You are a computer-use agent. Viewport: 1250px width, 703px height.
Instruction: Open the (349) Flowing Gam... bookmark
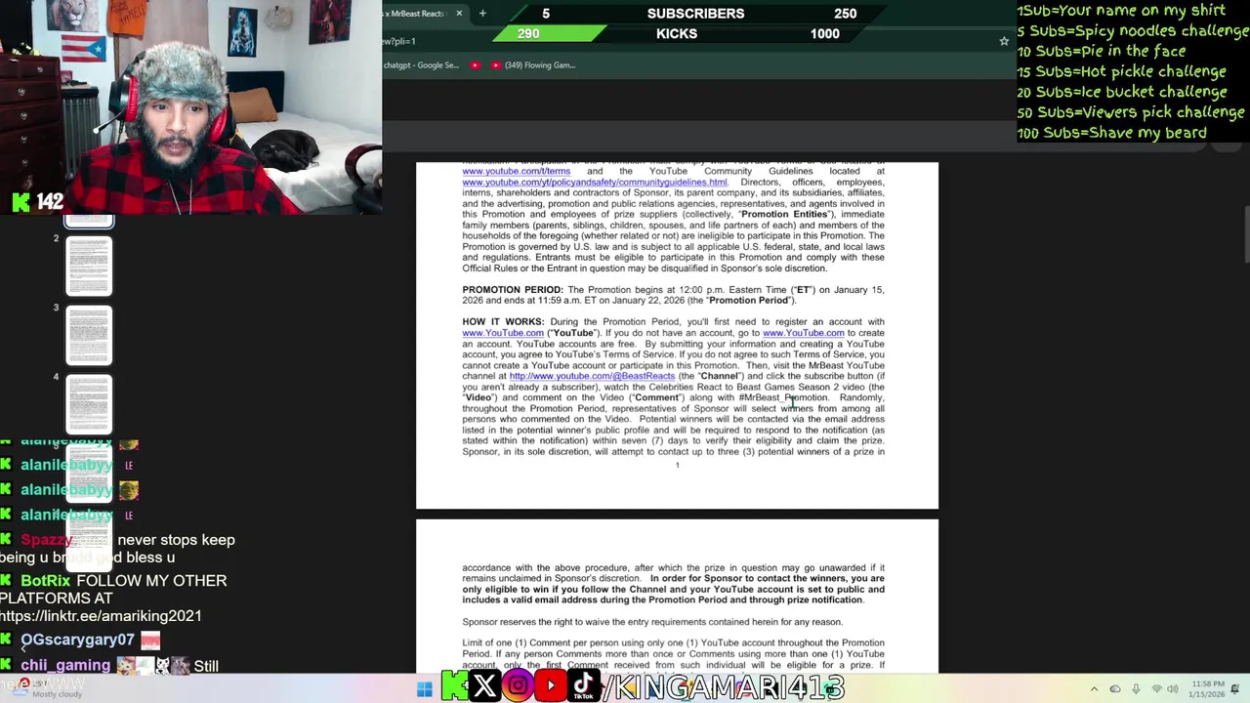tap(533, 65)
